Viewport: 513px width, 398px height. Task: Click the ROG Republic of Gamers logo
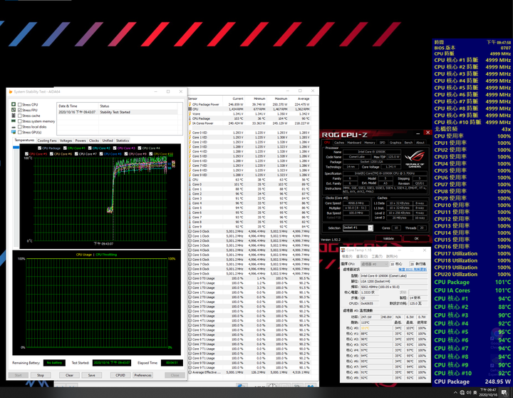[x=414, y=158]
